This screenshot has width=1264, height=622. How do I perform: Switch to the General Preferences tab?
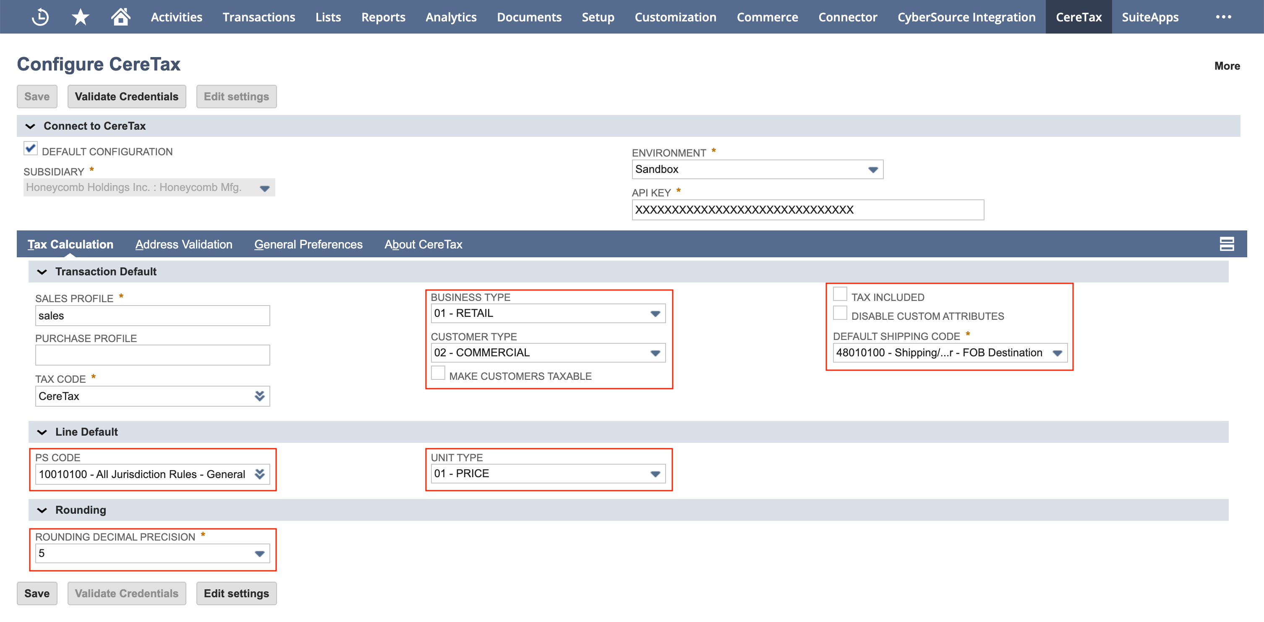point(308,244)
